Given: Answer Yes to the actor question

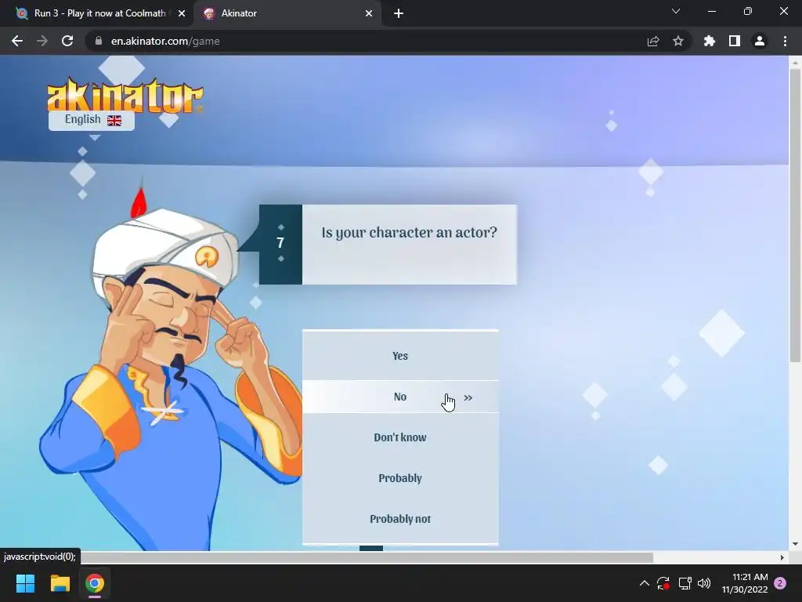Looking at the screenshot, I should (400, 356).
